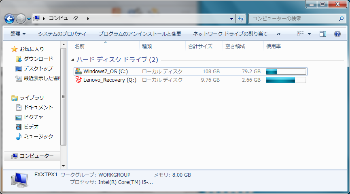The width and height of the screenshot is (350, 194).
Task: Select お気に入り in navigation pane
Action: coord(32,49)
